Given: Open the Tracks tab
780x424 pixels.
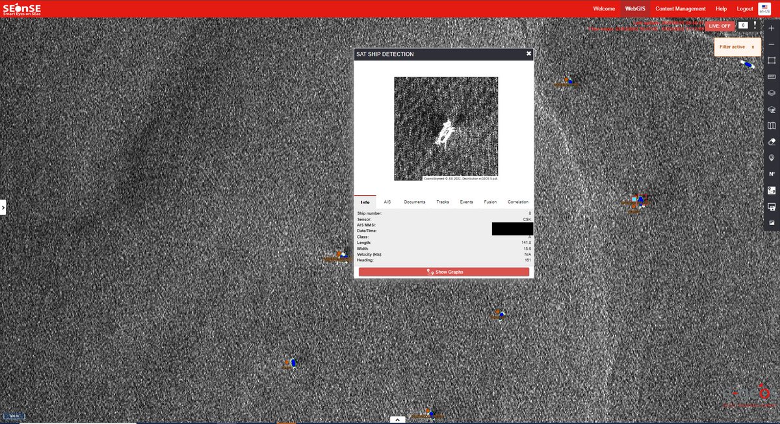Looking at the screenshot, I should click(443, 202).
